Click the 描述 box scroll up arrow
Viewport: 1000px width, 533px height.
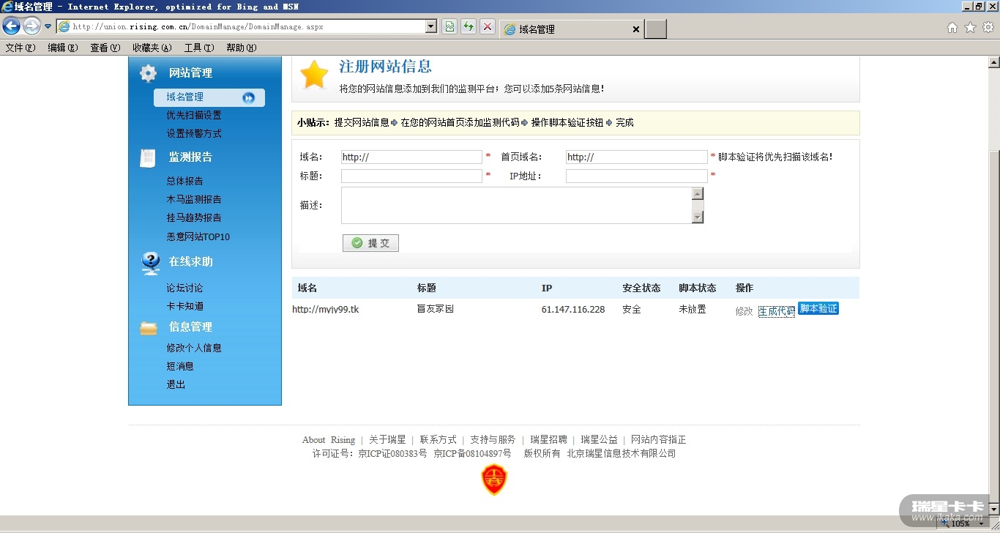point(698,193)
